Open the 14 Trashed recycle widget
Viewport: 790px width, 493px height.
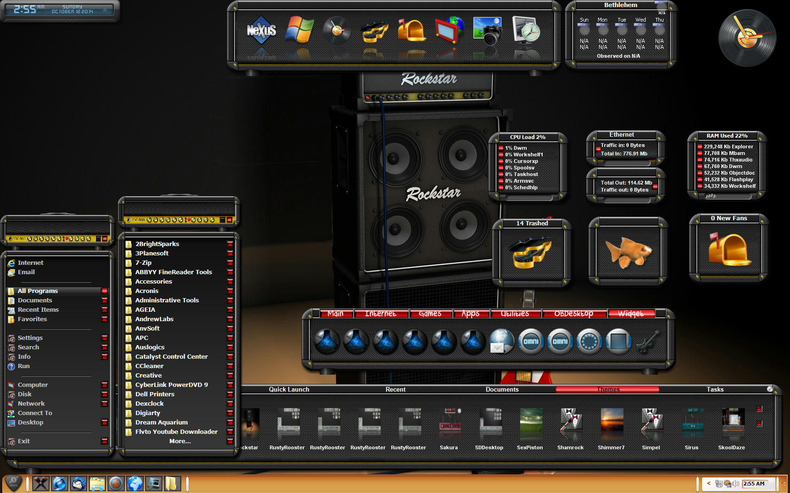click(532, 252)
